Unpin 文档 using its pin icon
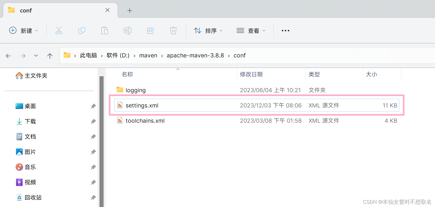This screenshot has height=207, width=435. point(93,137)
